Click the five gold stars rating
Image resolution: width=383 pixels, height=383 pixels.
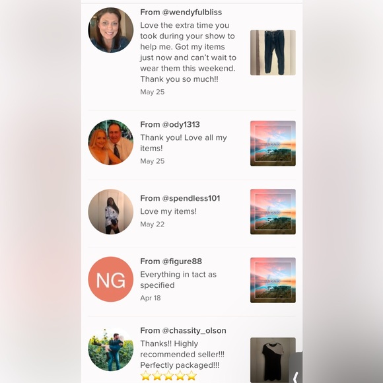[x=168, y=376]
